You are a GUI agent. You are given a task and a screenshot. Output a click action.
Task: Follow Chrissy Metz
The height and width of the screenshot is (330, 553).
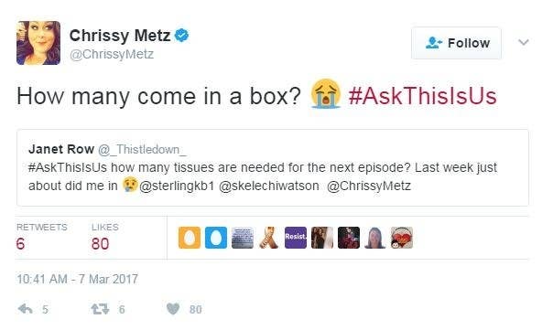pyautogui.click(x=456, y=43)
